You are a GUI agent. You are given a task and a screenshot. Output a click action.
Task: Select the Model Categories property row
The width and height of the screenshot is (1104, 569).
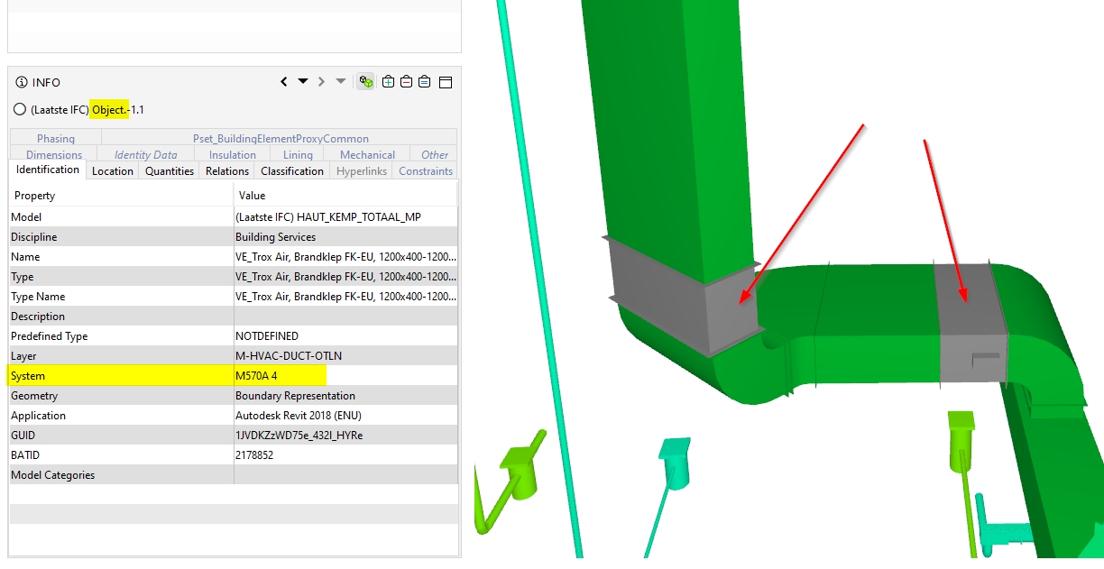click(234, 474)
